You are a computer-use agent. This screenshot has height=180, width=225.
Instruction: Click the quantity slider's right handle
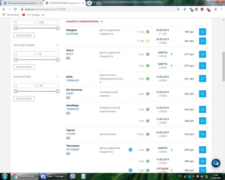coord(58,91)
